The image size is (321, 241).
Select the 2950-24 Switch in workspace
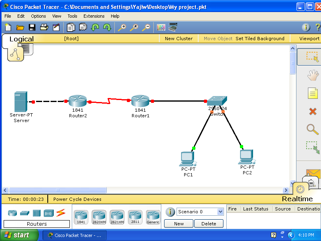pos(217,101)
